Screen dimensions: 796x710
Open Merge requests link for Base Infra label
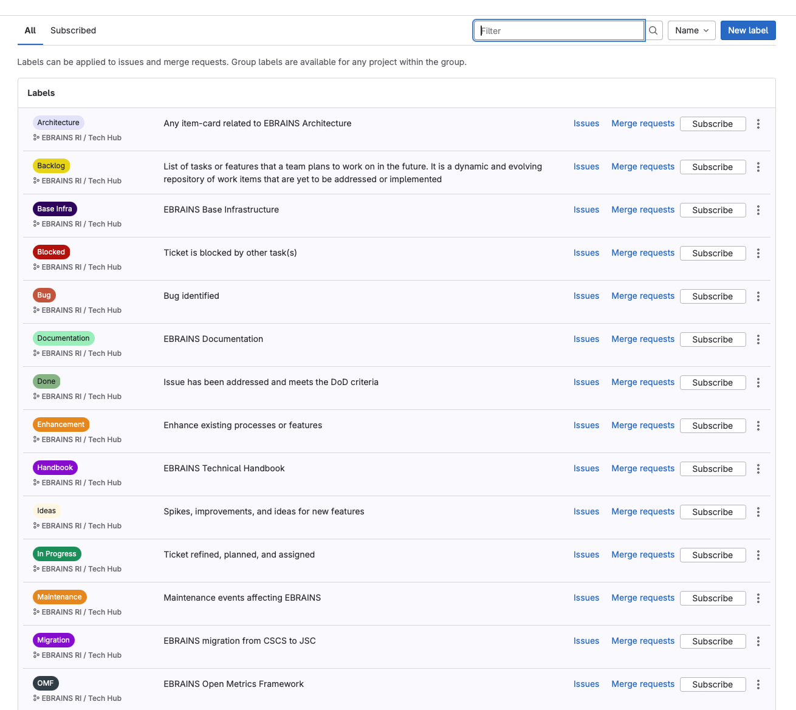pyautogui.click(x=642, y=210)
